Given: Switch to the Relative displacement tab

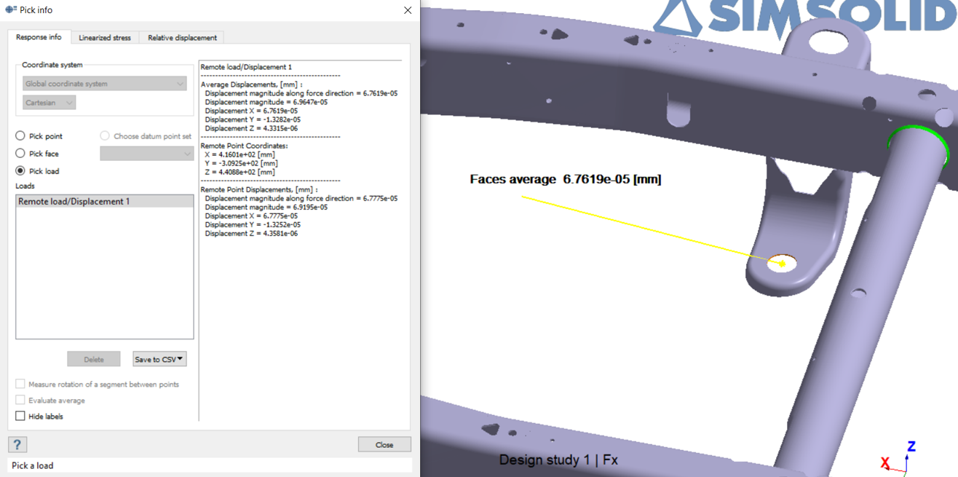Looking at the screenshot, I should point(182,38).
